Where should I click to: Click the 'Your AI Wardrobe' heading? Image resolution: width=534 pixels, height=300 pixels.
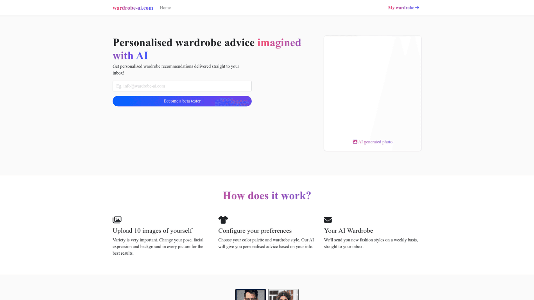(x=348, y=230)
